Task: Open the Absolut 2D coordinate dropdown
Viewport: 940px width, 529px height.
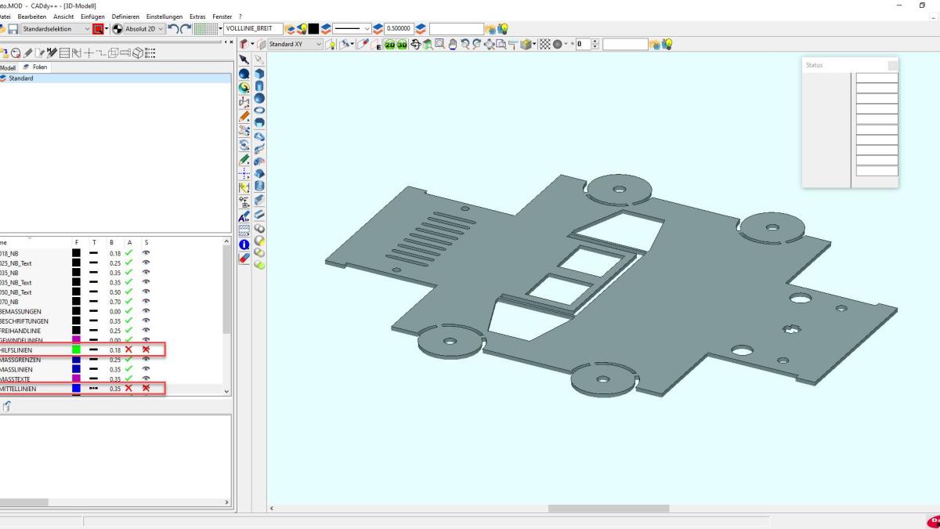Action: tap(161, 29)
